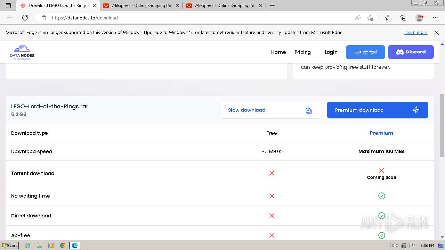Open the Collections icon
445x250 pixels.
[403, 18]
